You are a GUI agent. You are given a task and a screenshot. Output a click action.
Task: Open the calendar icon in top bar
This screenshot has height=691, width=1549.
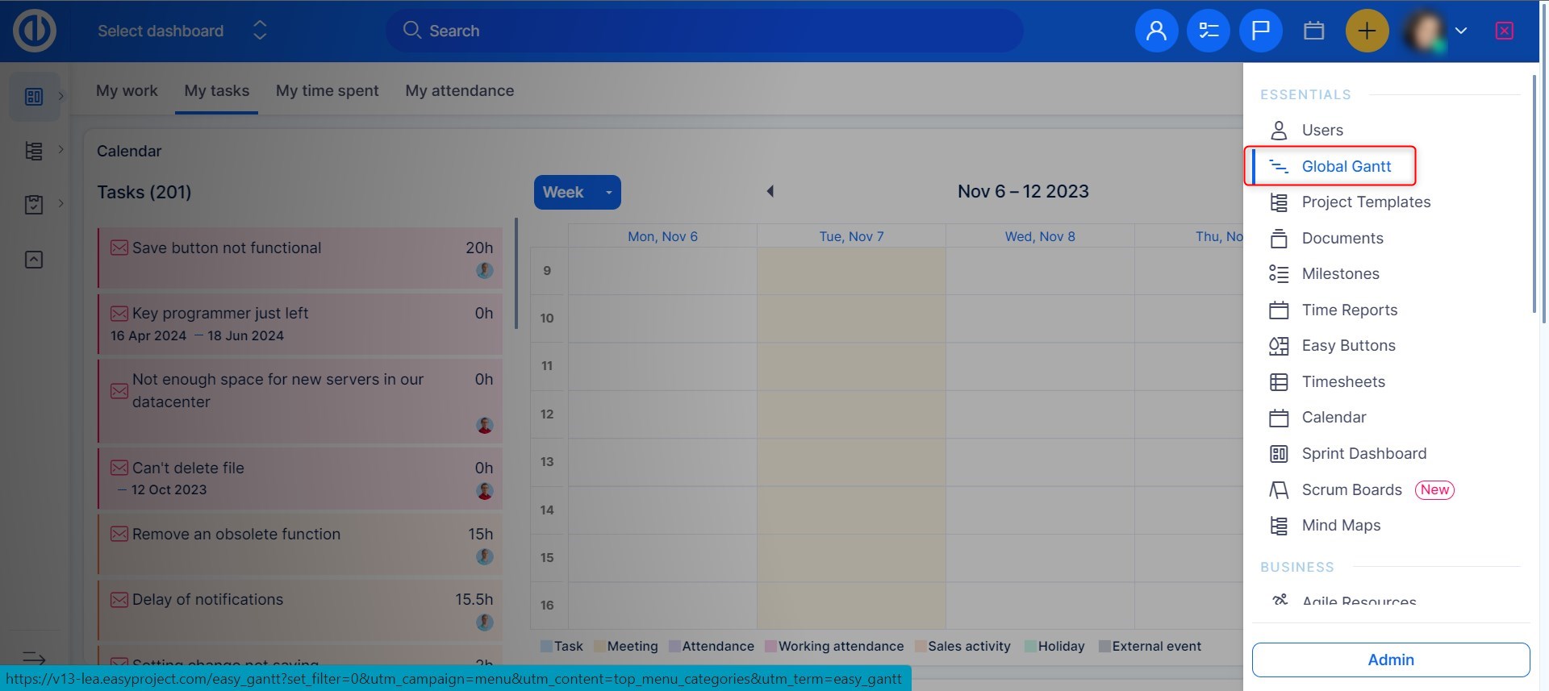(1313, 31)
